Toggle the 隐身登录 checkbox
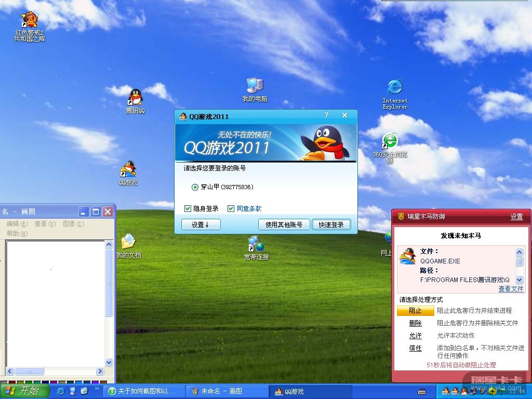Screen dimensions: 532x399 point(188,208)
